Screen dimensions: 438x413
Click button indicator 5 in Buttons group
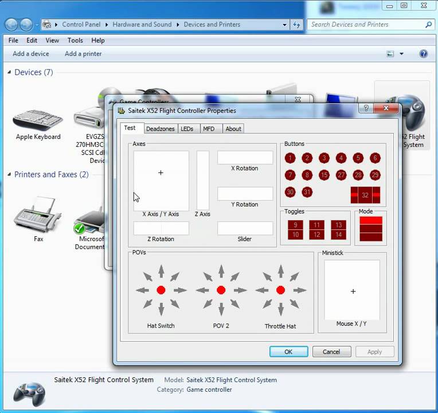point(358,158)
